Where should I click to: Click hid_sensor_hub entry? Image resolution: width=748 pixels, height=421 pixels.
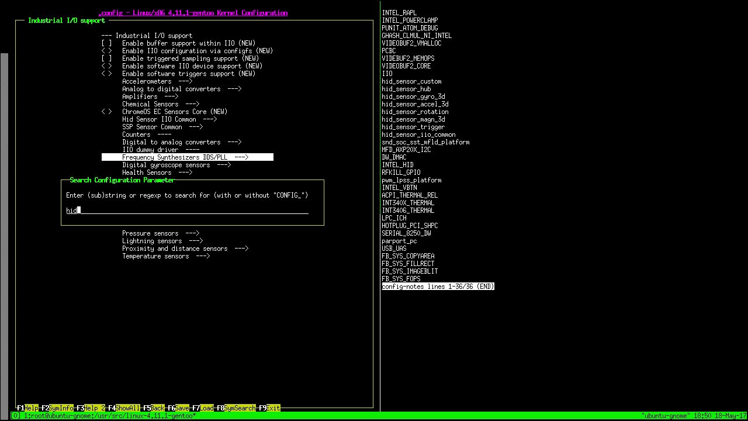(406, 89)
